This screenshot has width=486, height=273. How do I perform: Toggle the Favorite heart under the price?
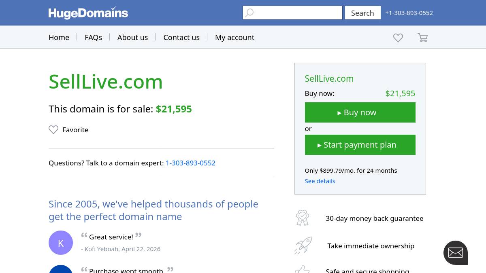(53, 130)
